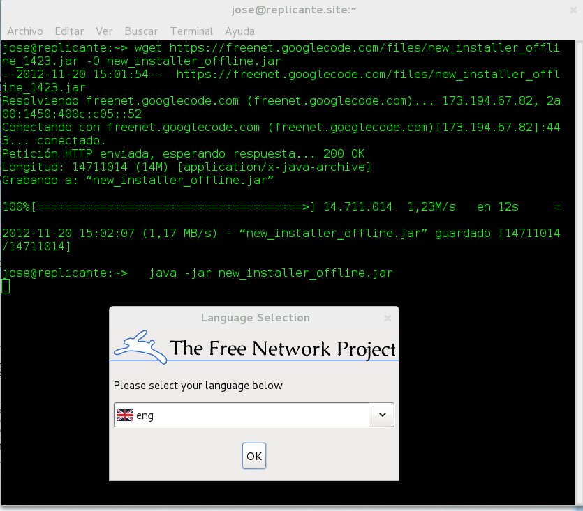Open the Archivo menu

[25, 31]
